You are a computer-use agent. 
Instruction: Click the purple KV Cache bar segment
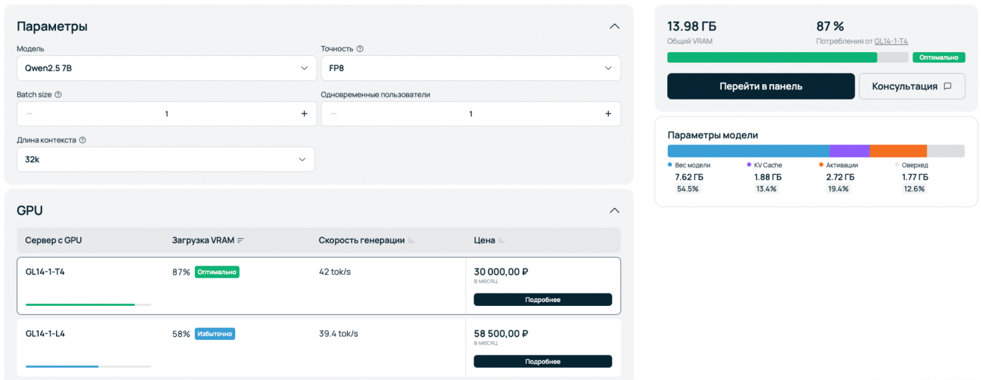[850, 151]
